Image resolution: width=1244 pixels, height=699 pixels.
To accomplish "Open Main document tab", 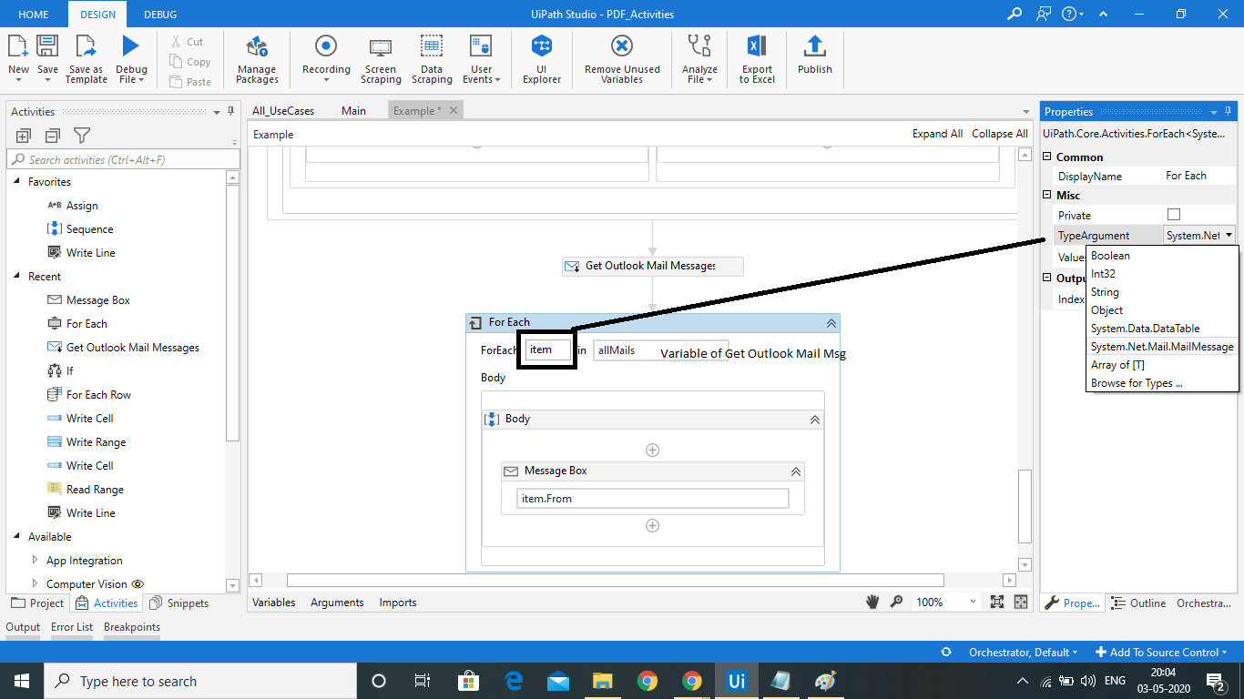I will coord(353,110).
